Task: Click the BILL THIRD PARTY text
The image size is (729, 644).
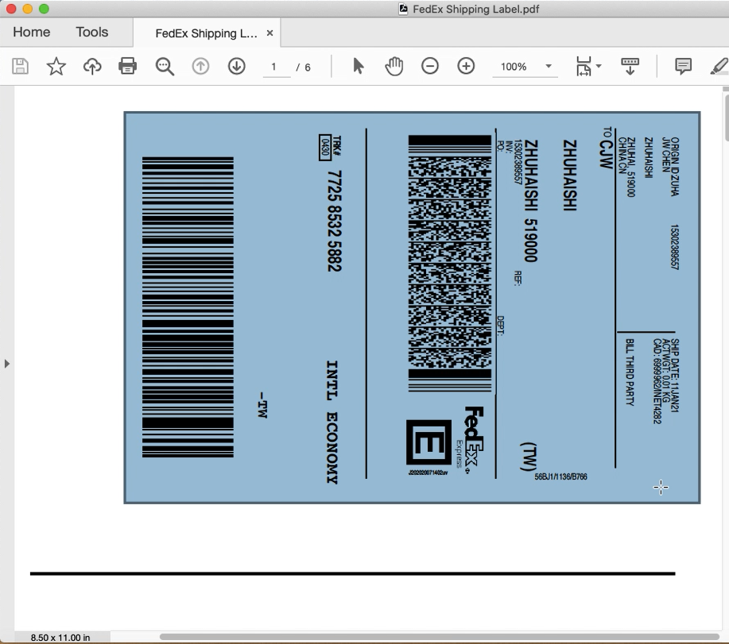Action: click(x=630, y=372)
